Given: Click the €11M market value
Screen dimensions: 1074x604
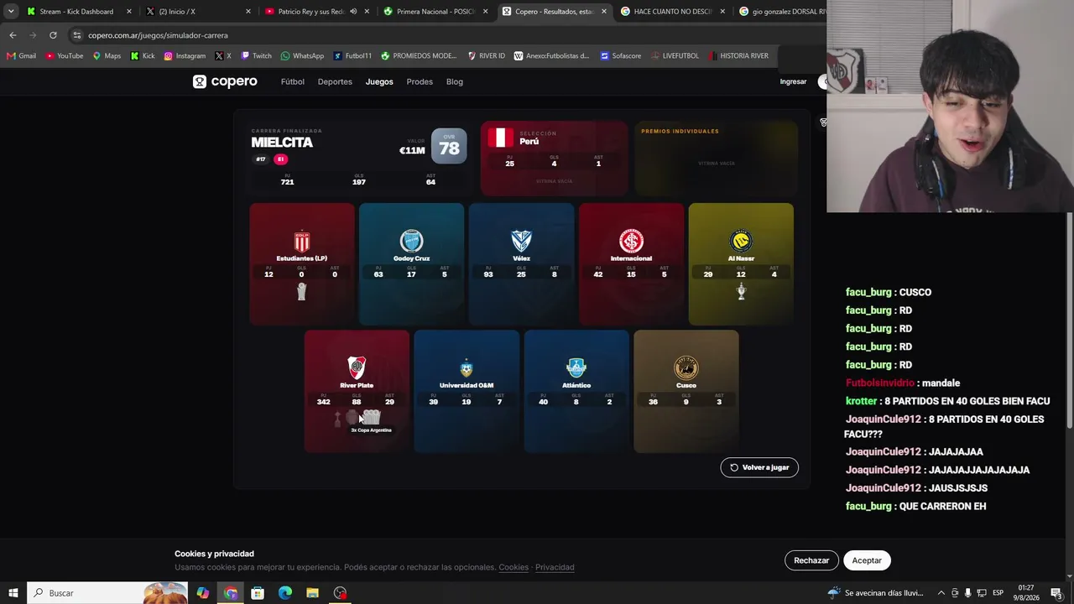Looking at the screenshot, I should (x=412, y=150).
